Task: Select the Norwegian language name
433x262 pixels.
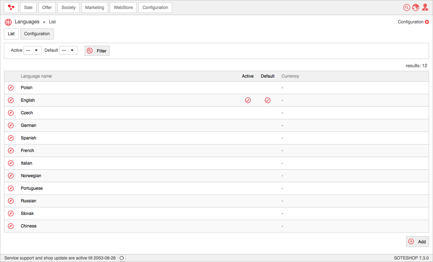Action: (31, 176)
